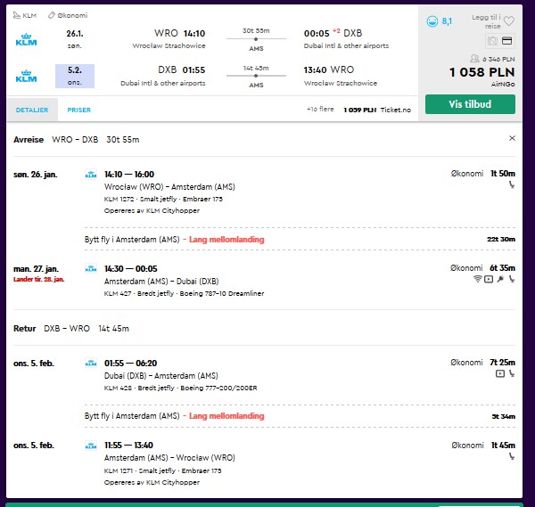Screen dimensions: 535x507
Task: Click KLM 1272 flight info line
Action: coord(163,199)
